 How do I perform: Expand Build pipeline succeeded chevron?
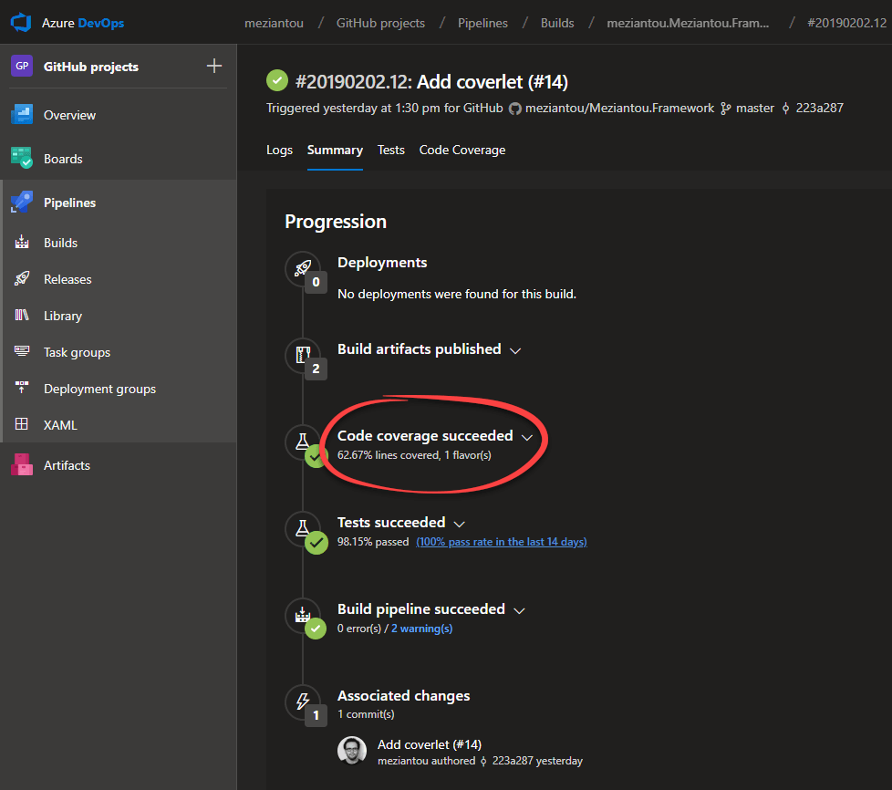[x=519, y=610]
